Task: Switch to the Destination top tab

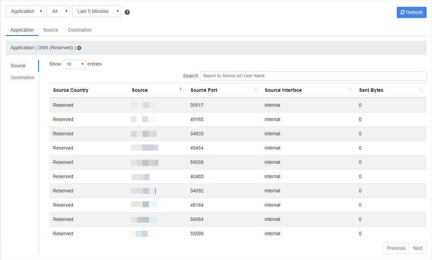Action: point(80,30)
